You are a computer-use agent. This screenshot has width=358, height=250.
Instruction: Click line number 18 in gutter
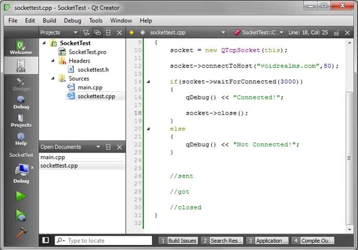138,113
